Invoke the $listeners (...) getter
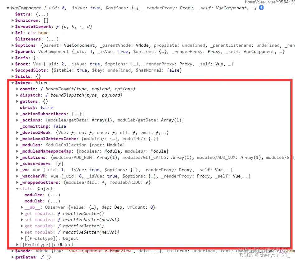 coord(53,39)
